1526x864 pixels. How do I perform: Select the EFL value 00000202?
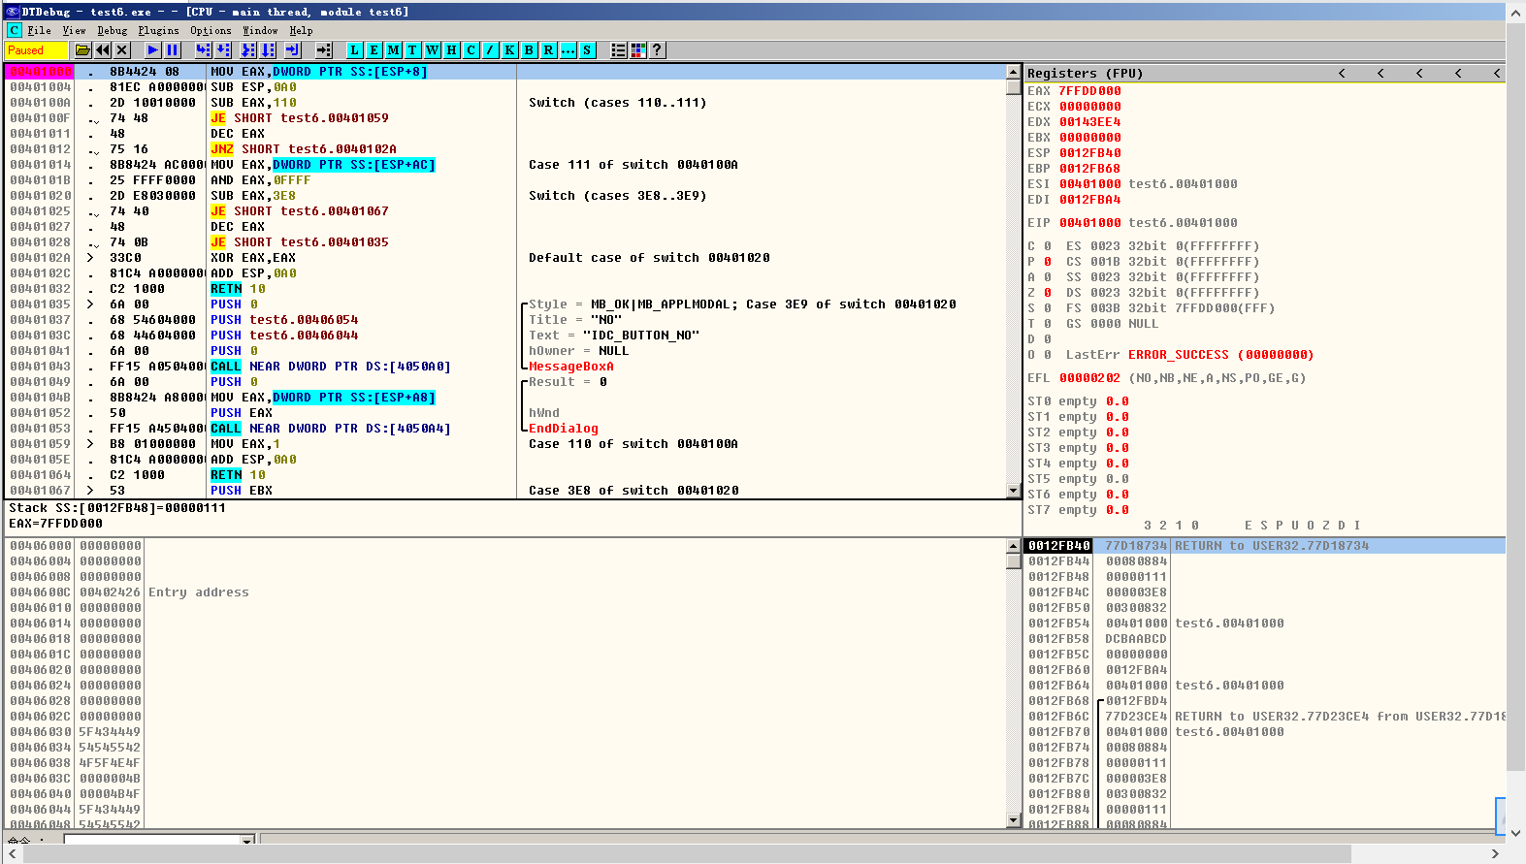[x=1090, y=378]
